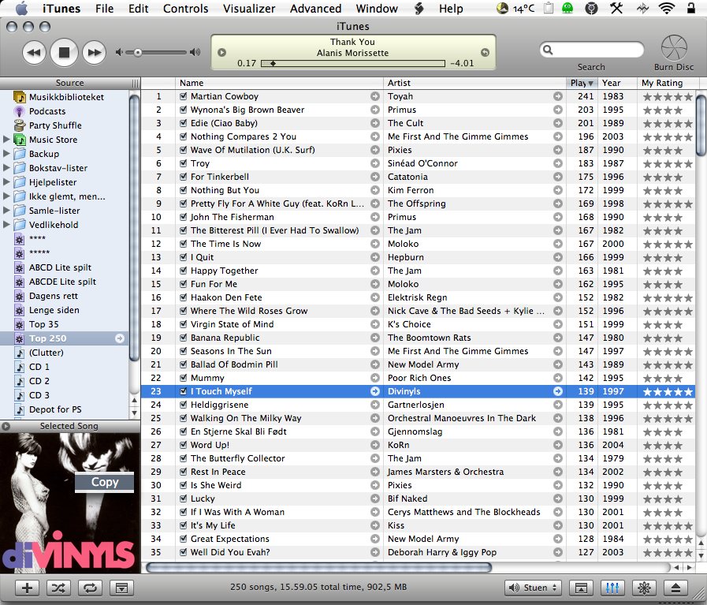The image size is (707, 605).
Task: Open the Music Store source
Action: pos(53,140)
